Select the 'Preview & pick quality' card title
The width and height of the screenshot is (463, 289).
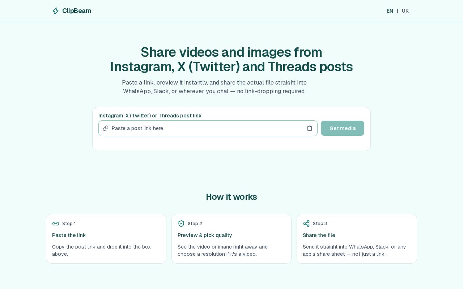[205, 235]
